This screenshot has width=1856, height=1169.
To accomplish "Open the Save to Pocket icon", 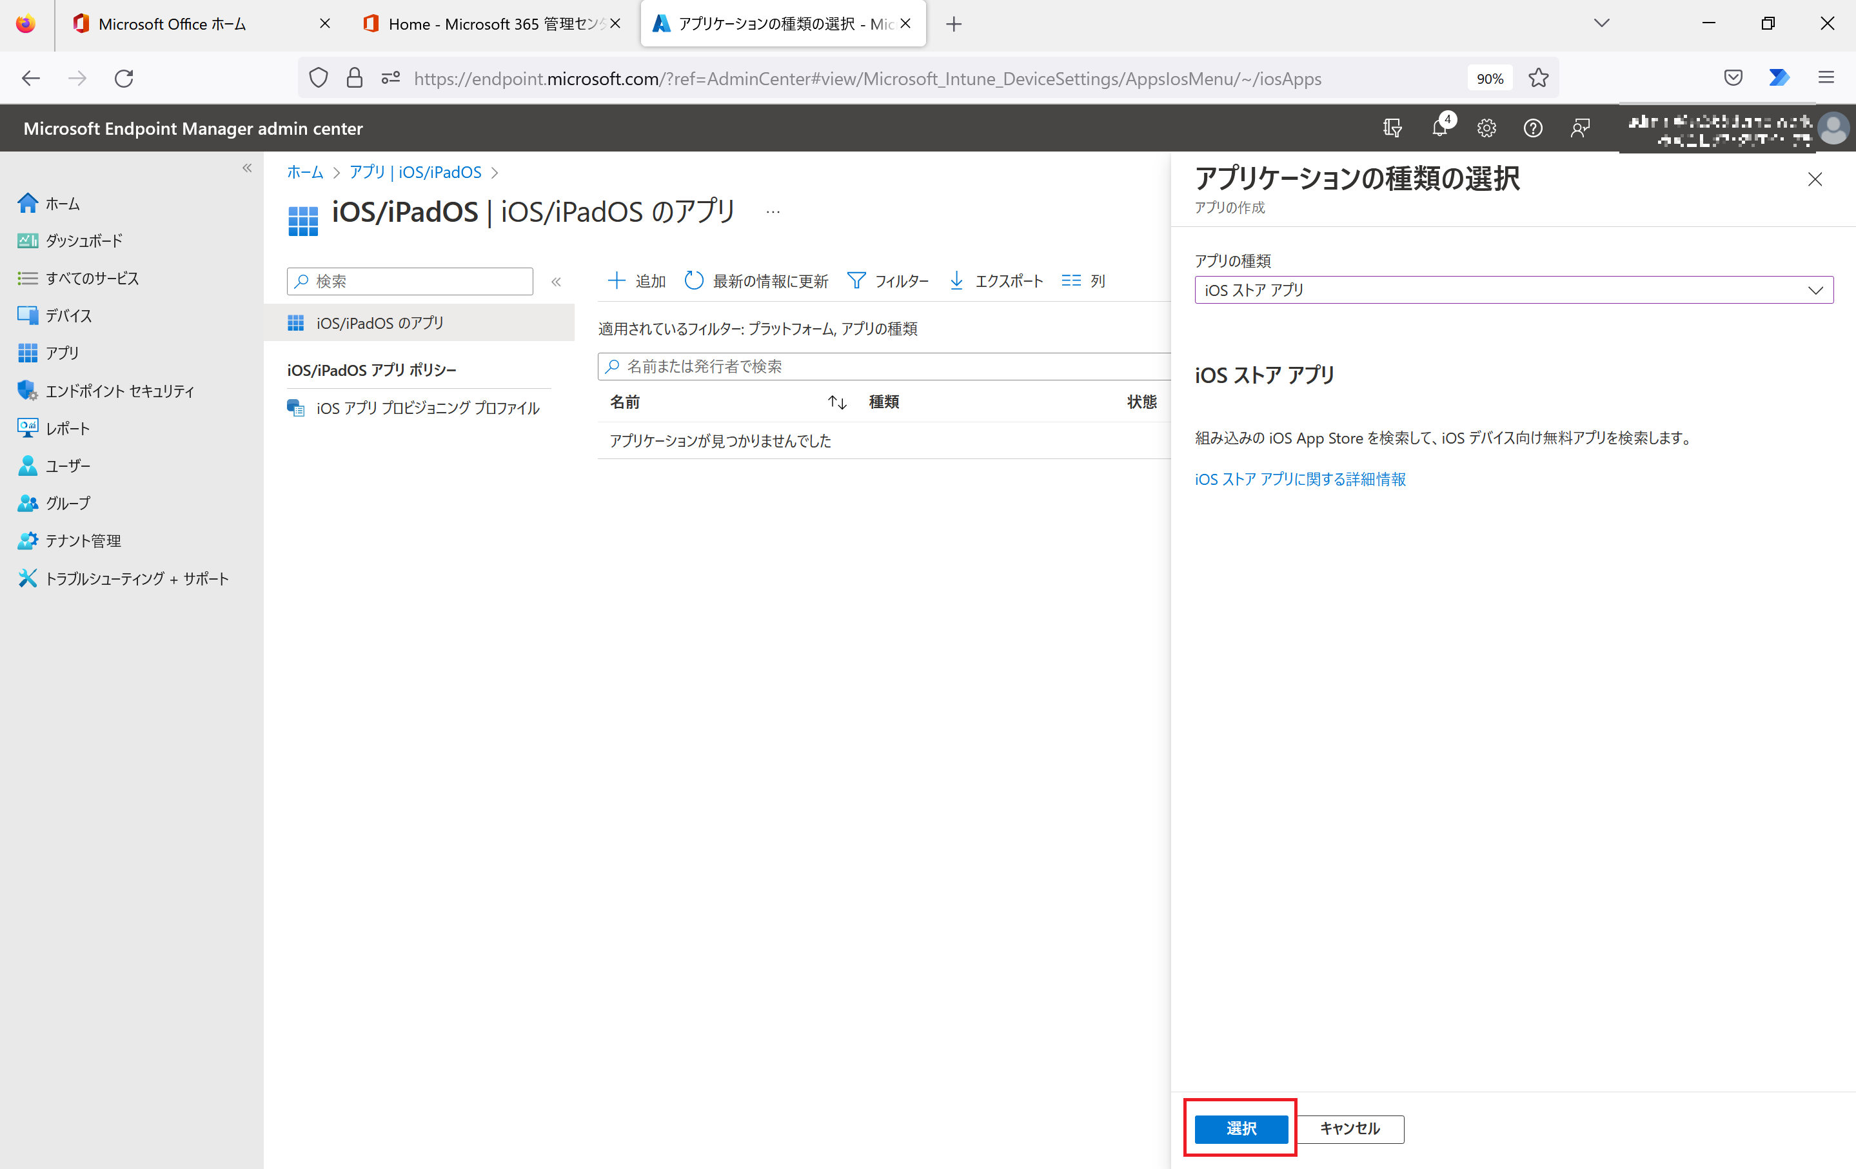I will tap(1733, 78).
